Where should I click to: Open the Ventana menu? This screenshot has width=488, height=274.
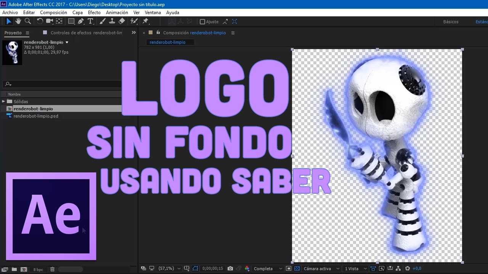(153, 13)
